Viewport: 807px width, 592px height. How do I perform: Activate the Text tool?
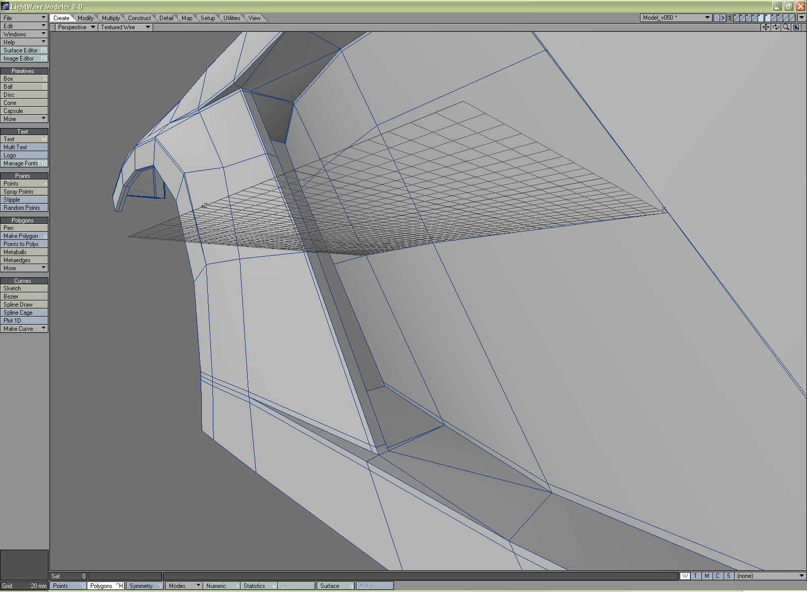pyautogui.click(x=24, y=139)
